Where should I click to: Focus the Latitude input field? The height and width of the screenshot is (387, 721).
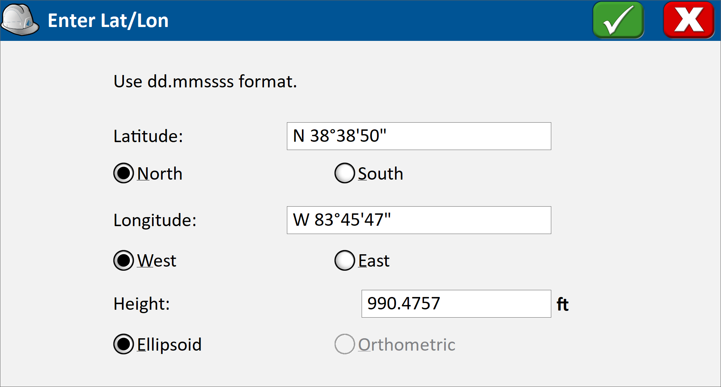coord(419,136)
